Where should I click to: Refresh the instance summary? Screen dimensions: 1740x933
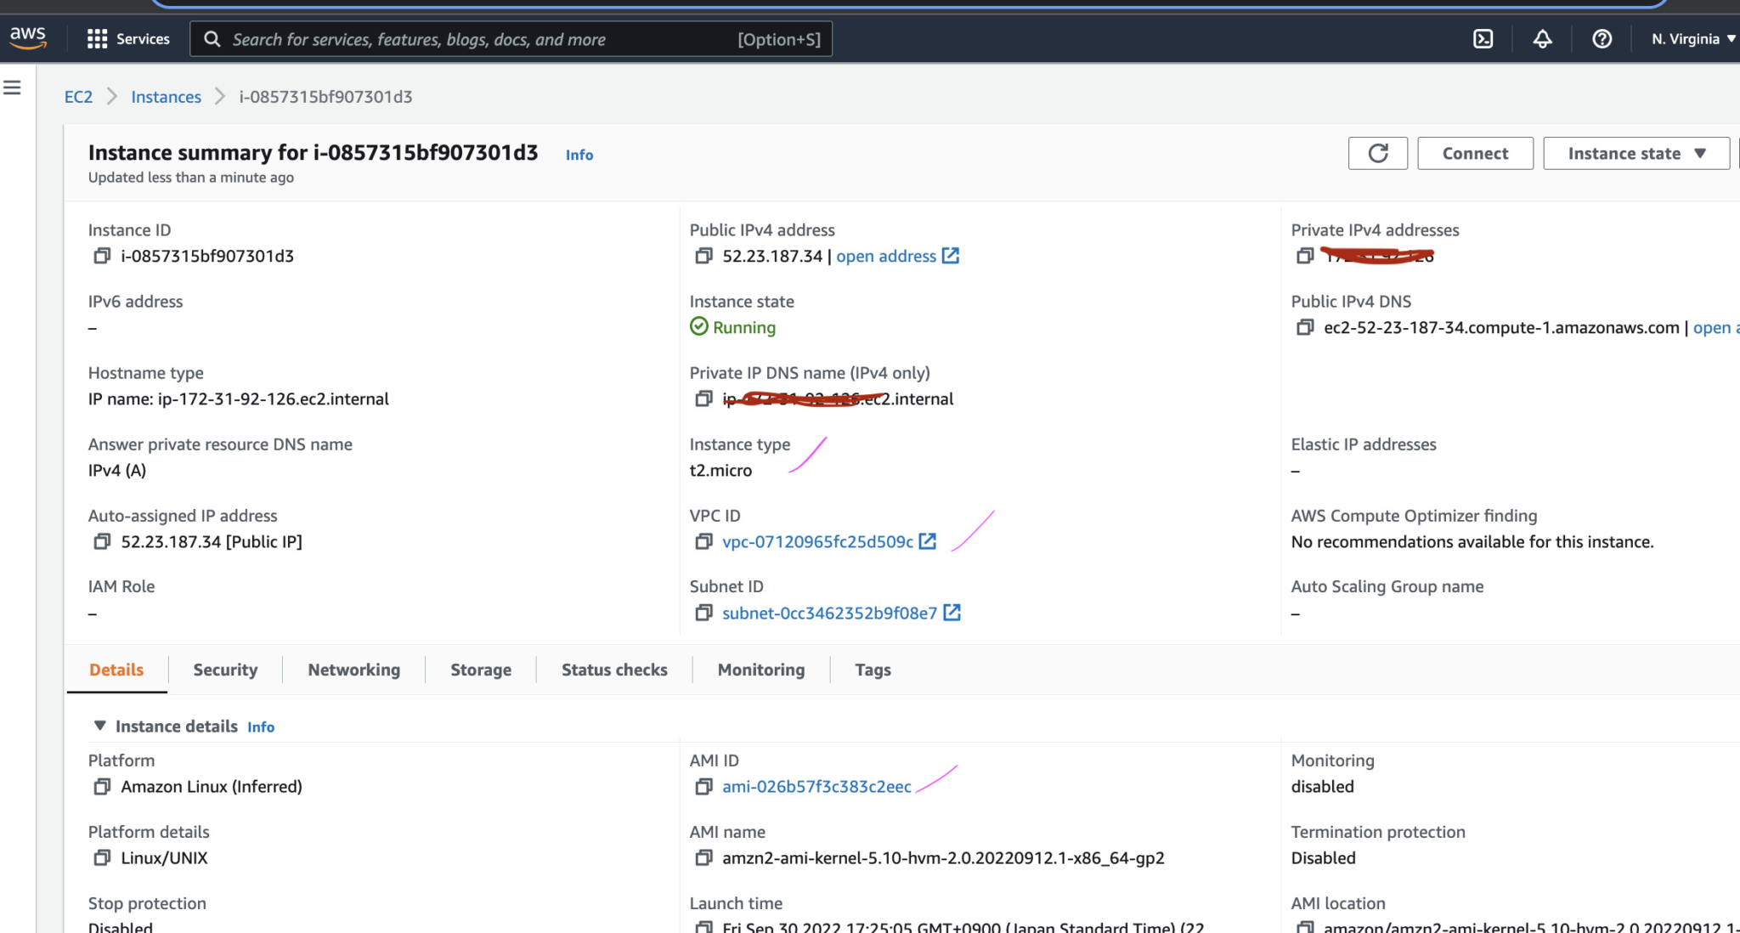[1377, 153]
